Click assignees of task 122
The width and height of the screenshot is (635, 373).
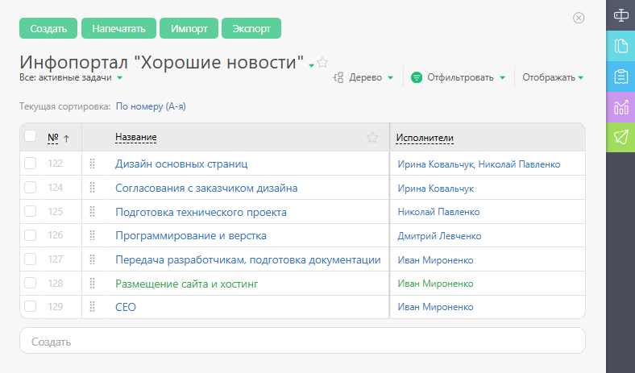[479, 164]
